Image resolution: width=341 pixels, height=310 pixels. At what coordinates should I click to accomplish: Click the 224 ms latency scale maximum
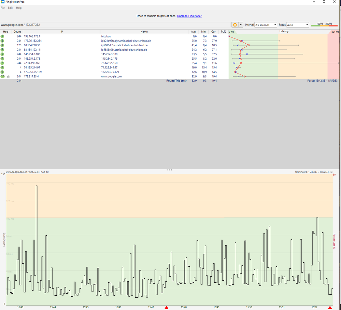coord(335,32)
